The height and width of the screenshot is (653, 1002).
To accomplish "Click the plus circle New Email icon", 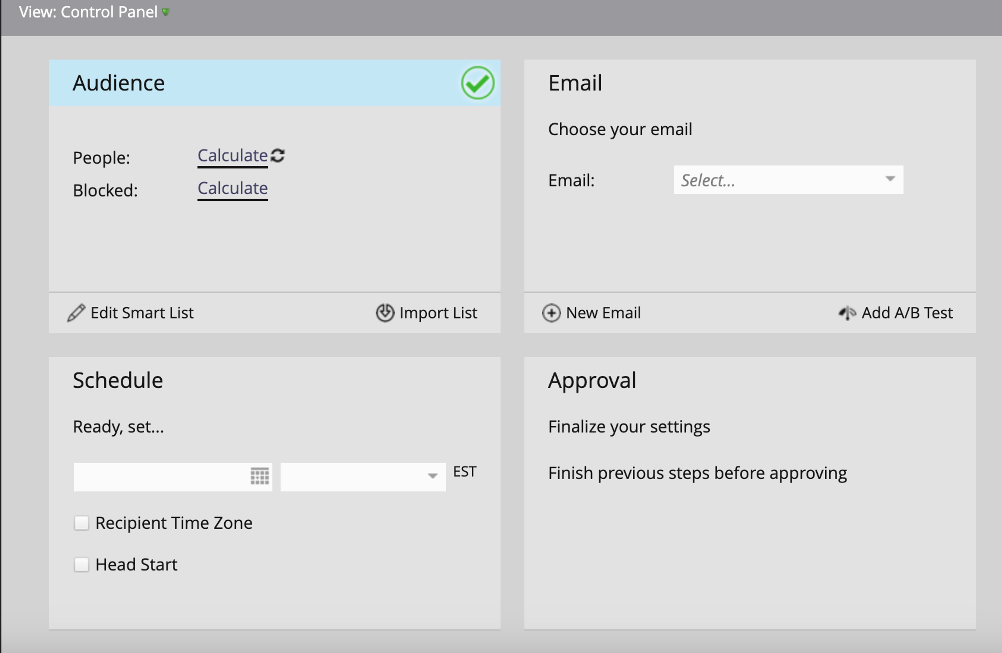I will coord(551,313).
